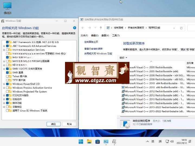Toggle Windows PowerShell 2.0 checkbox
Image resolution: width=195 pixels, height=146 pixels.
point(7,84)
